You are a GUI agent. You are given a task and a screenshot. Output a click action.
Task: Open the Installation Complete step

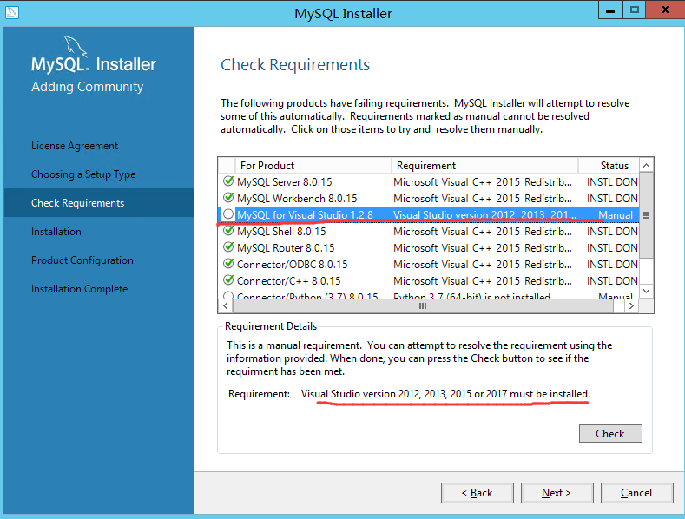click(x=80, y=289)
